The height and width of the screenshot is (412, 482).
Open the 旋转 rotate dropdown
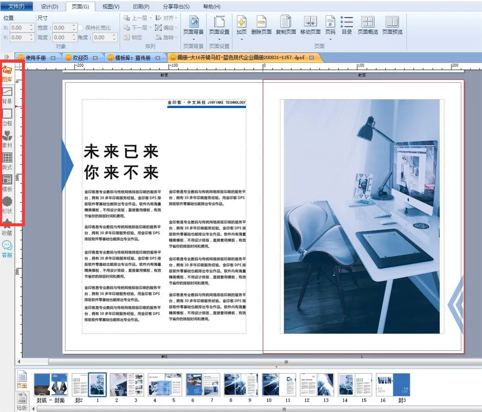click(166, 38)
